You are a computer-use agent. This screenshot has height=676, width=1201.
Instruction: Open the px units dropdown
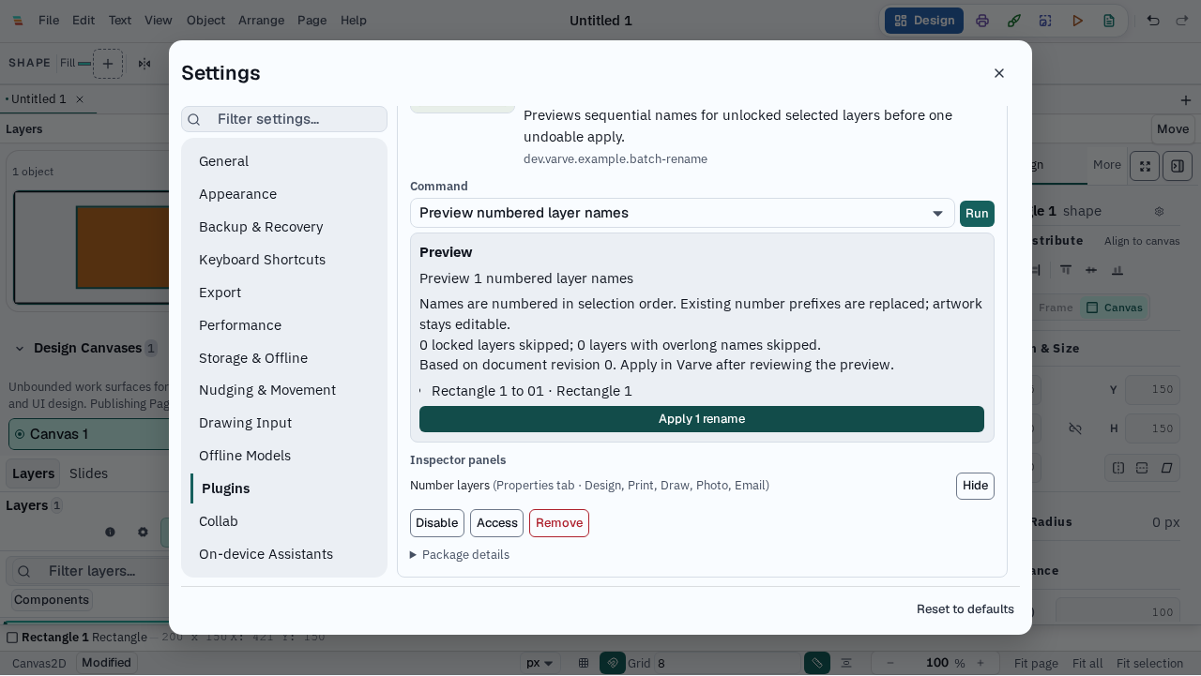(x=541, y=663)
